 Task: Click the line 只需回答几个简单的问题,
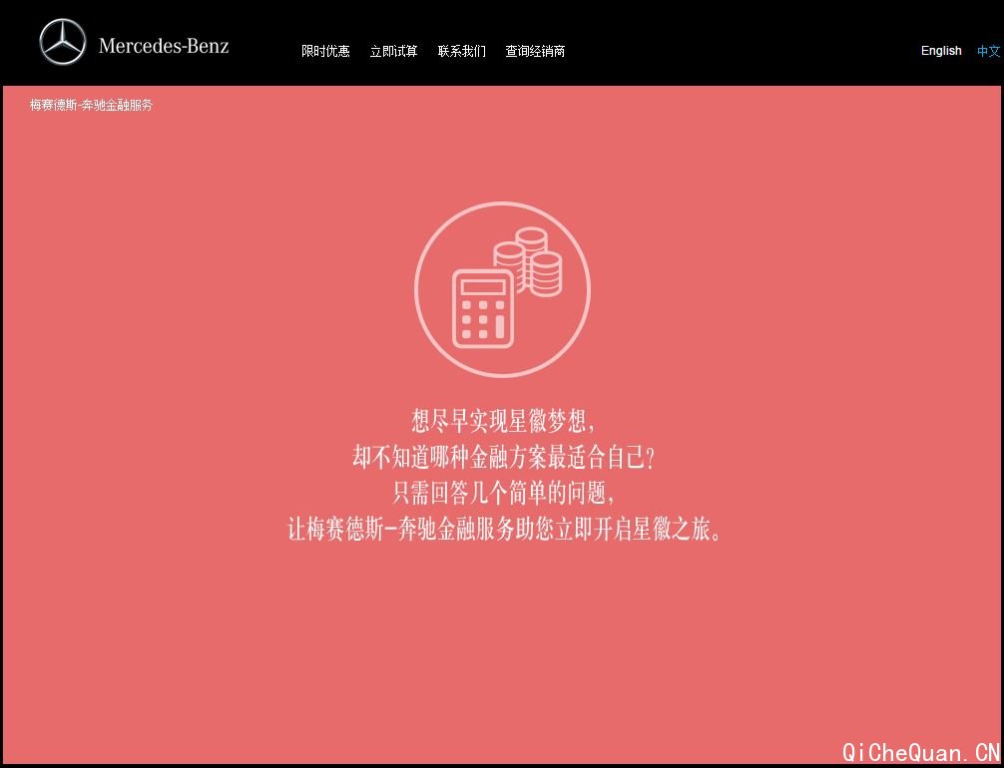point(503,494)
